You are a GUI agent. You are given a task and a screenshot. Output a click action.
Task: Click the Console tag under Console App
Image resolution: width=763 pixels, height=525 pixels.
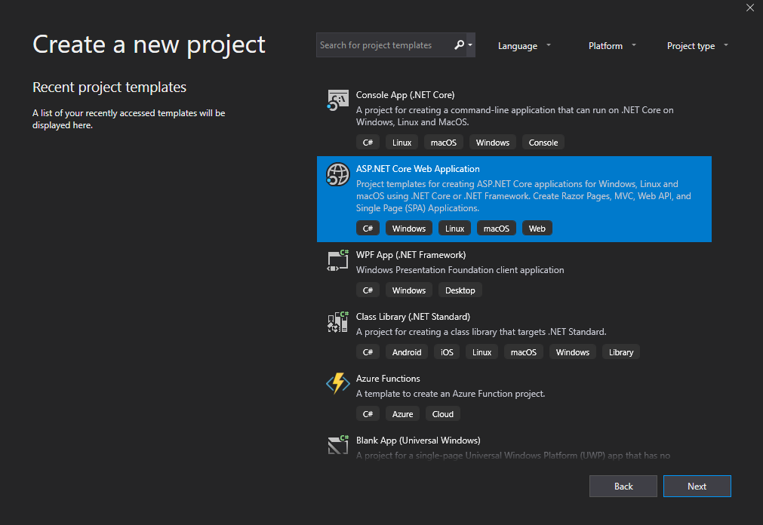coord(543,143)
